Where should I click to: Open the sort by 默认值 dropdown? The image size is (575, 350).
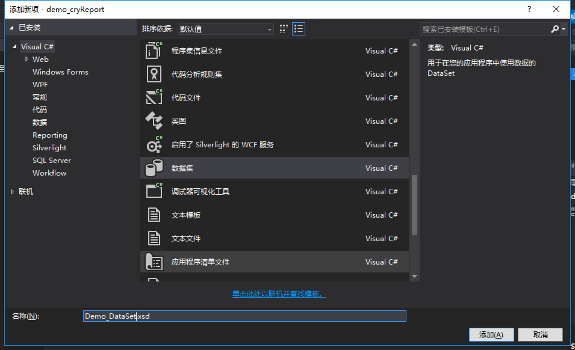tap(226, 29)
